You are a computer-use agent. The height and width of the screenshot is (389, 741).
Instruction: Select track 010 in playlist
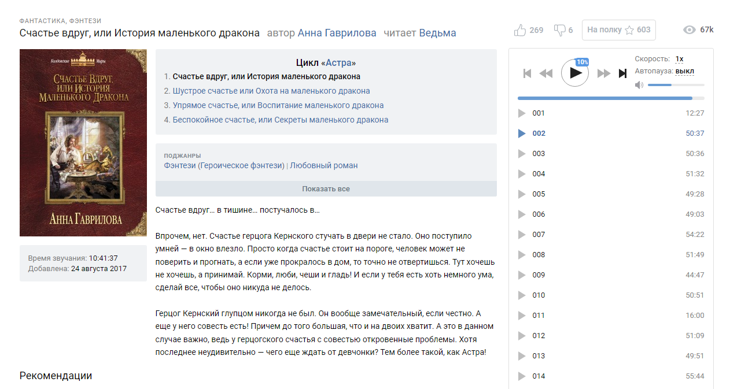point(539,295)
